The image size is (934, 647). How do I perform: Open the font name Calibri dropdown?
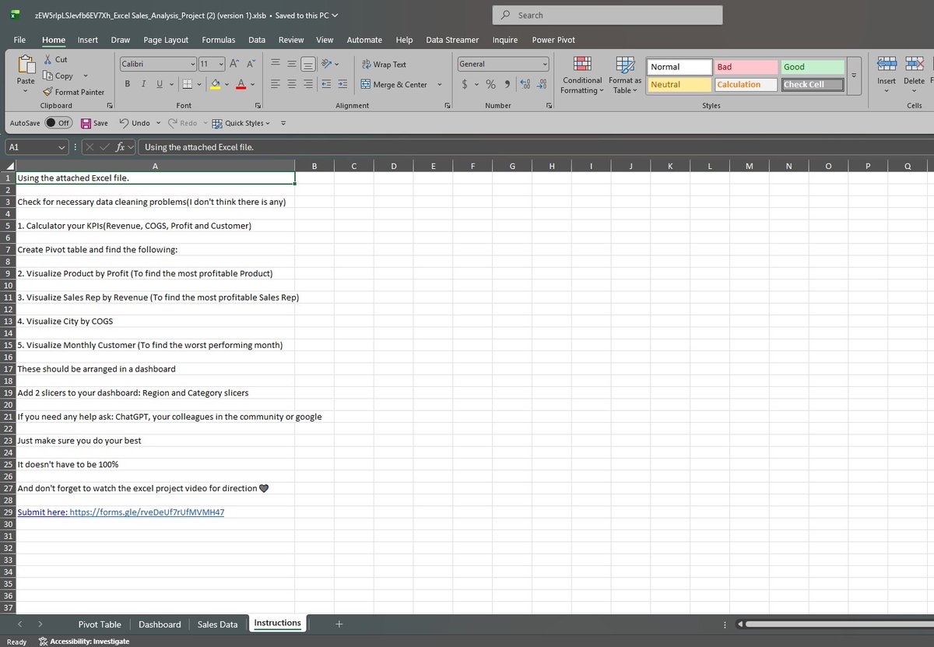point(193,64)
